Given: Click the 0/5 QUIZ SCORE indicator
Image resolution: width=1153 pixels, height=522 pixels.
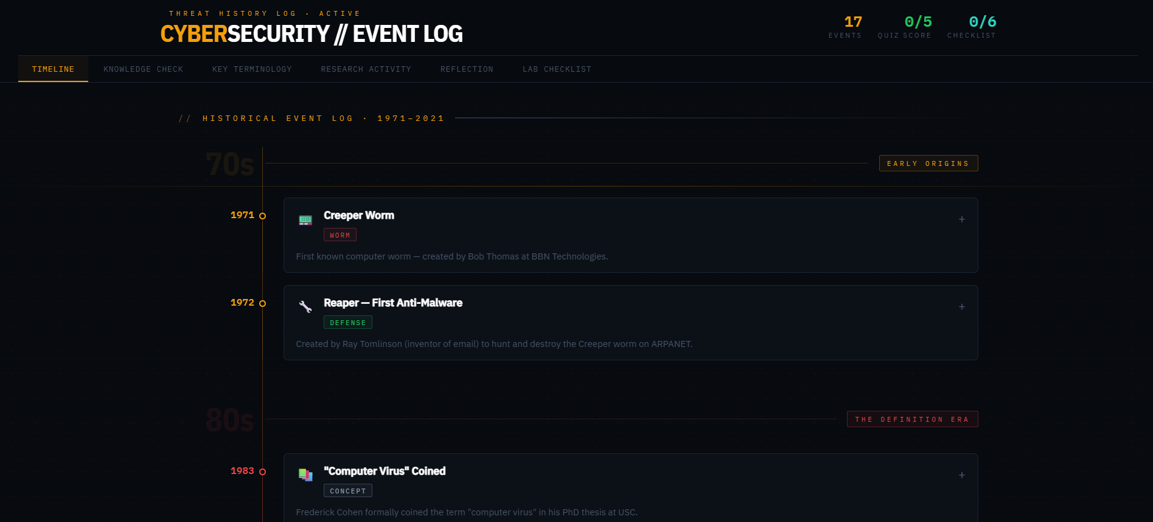Looking at the screenshot, I should [904, 26].
